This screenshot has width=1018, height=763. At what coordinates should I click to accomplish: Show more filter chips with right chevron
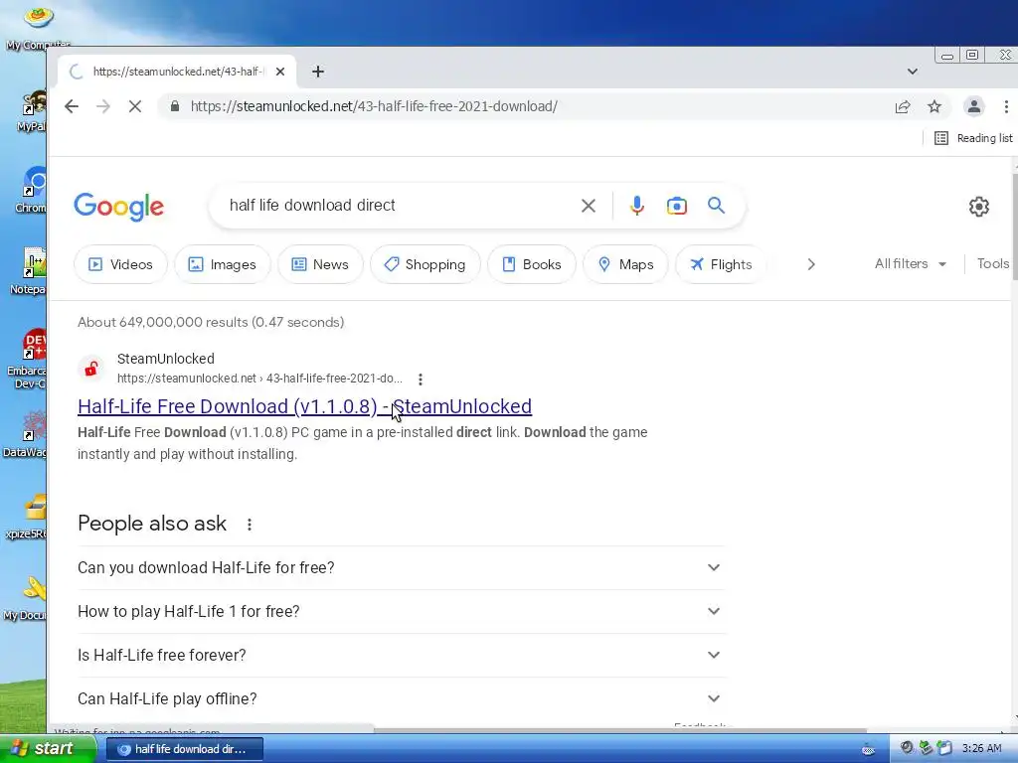coord(811,264)
